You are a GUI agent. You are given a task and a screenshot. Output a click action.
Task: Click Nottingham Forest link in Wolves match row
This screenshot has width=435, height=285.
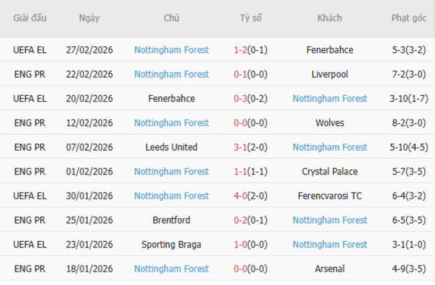pos(171,123)
